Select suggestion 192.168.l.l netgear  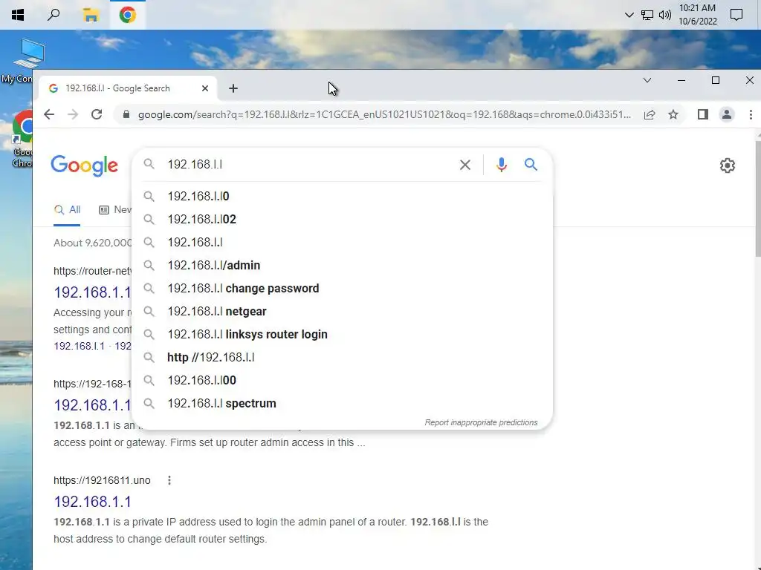342,311
